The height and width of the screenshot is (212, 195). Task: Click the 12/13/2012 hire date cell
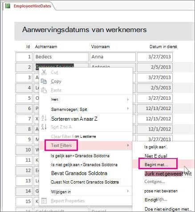pyautogui.click(x=154, y=109)
